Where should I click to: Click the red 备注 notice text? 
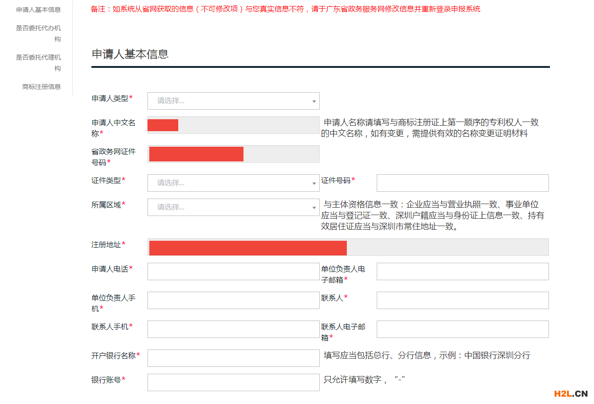[x=285, y=9]
